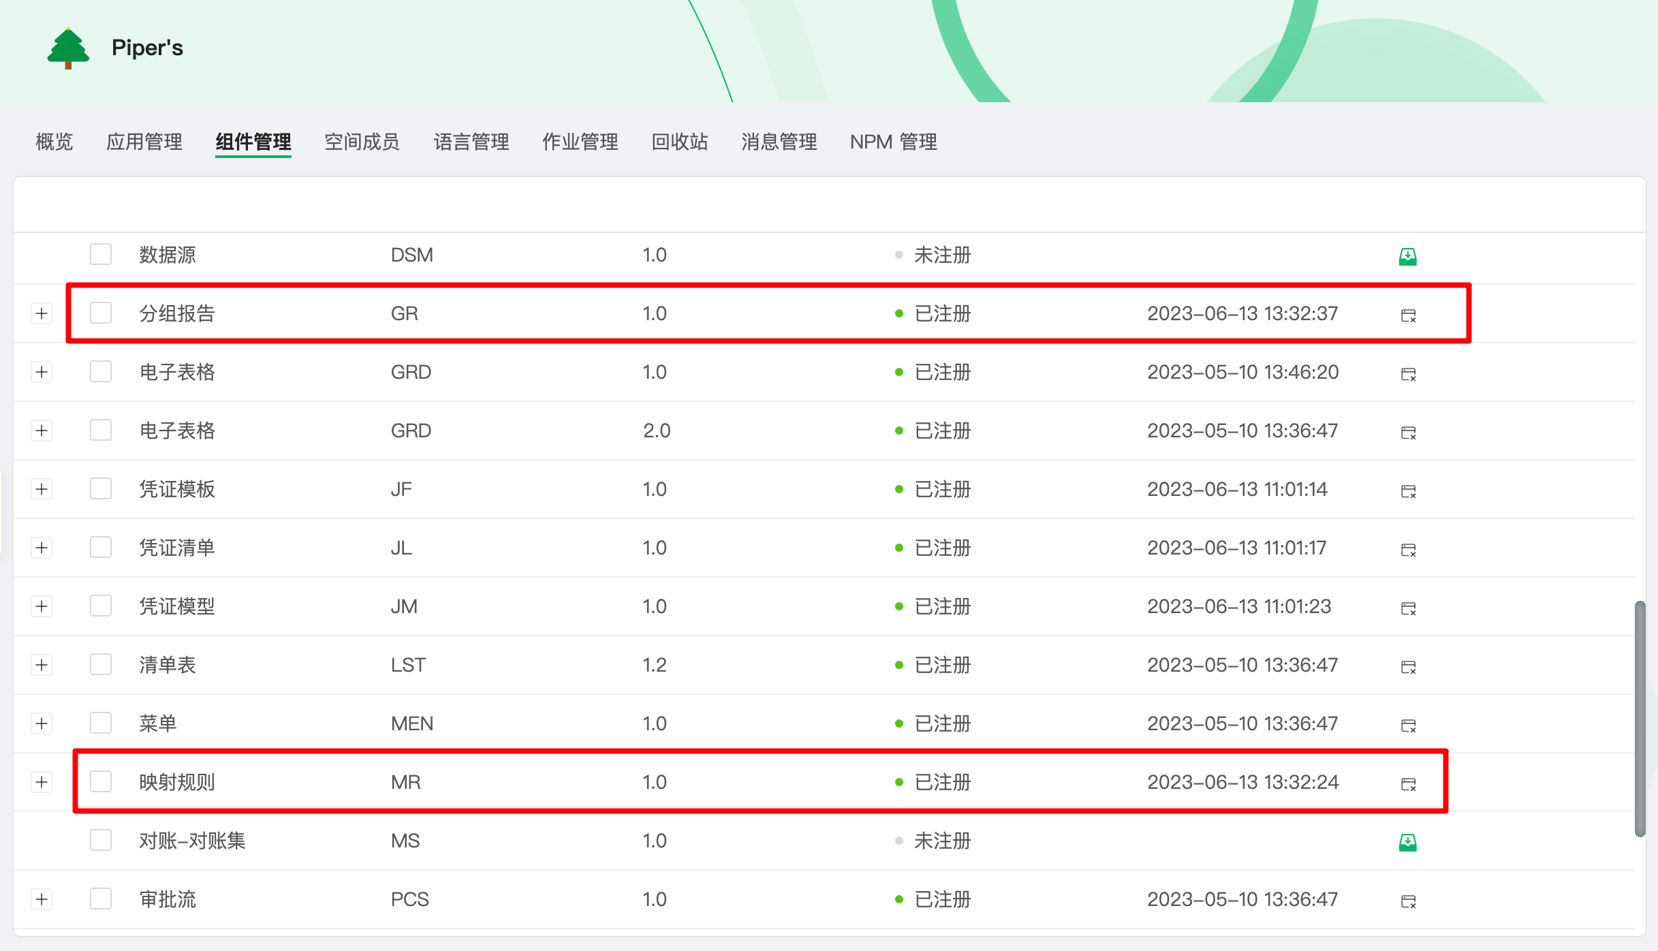This screenshot has height=951, width=1658.
Task: Expand the 分组报告 row
Action: 42,313
